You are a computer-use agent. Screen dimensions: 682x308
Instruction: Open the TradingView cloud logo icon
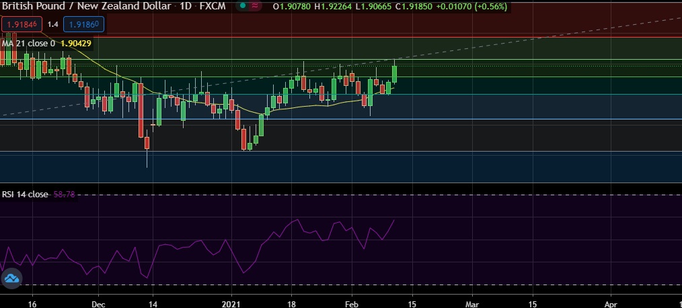click(x=11, y=278)
